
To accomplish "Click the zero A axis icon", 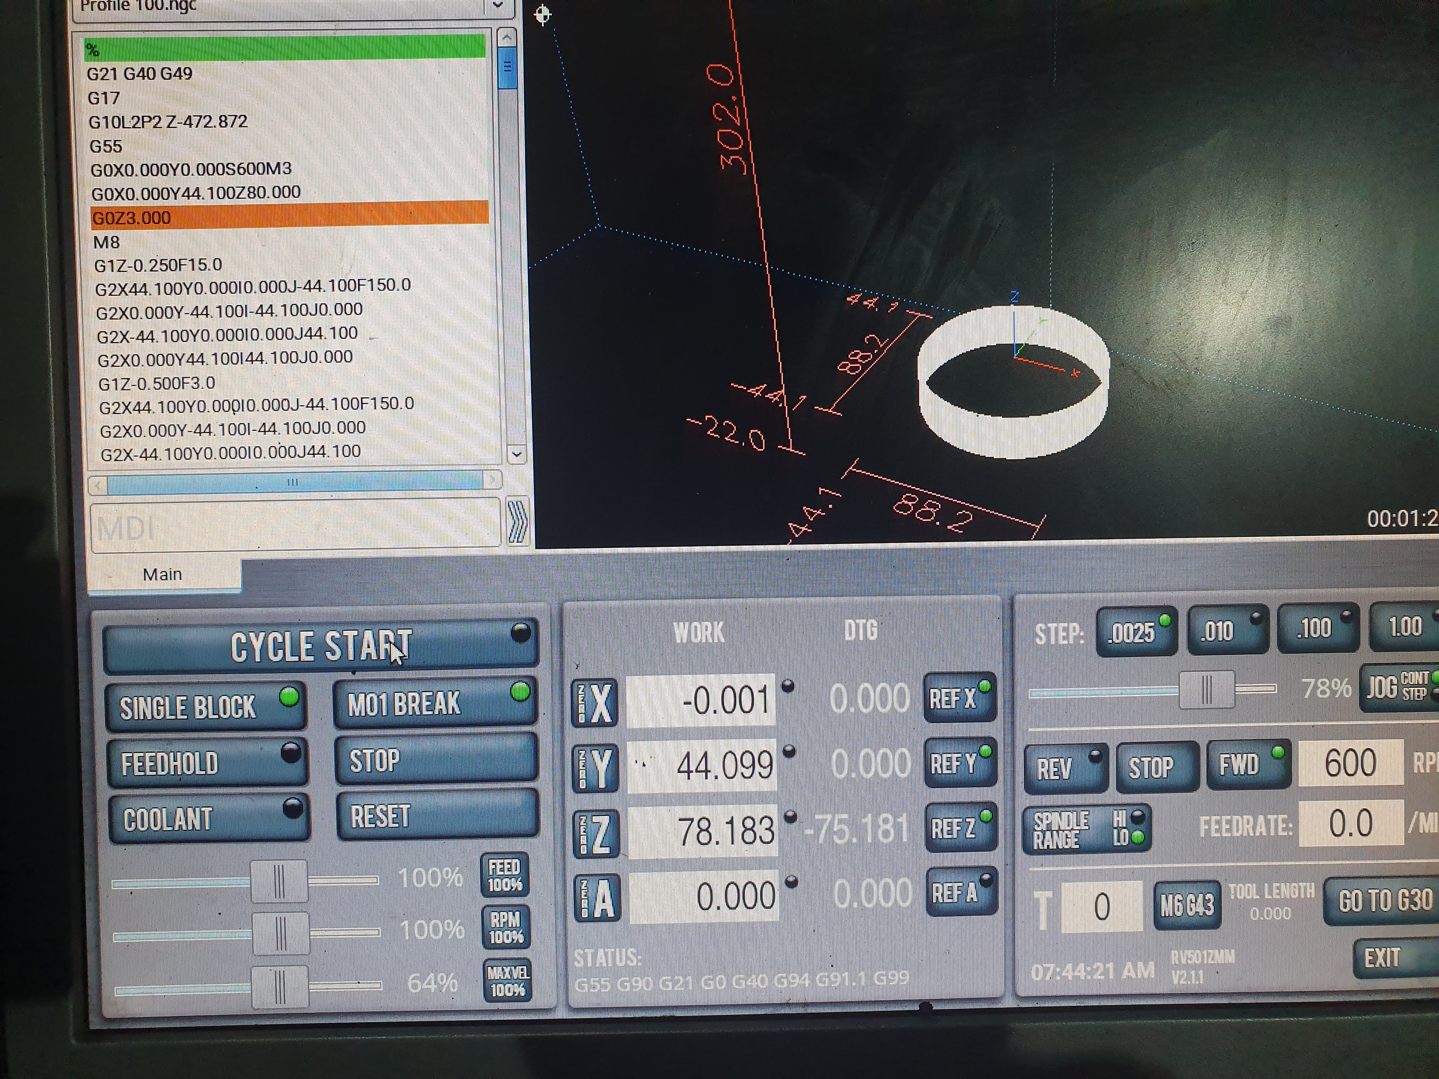I will (x=597, y=898).
